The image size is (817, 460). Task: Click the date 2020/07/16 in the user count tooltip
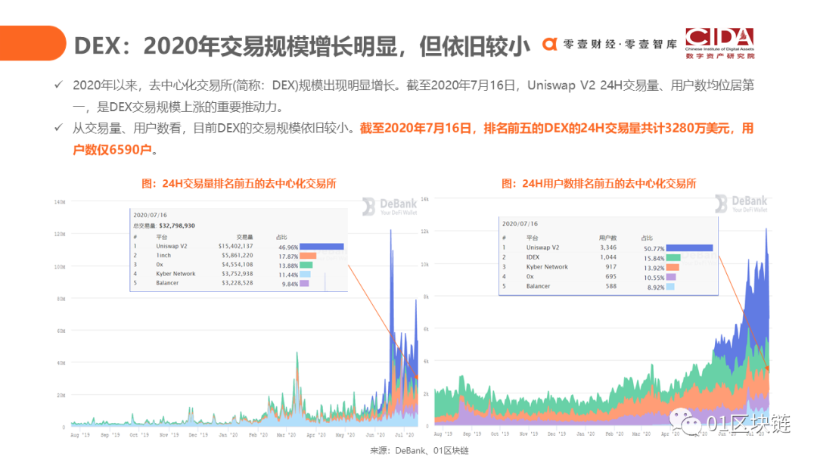coord(520,223)
